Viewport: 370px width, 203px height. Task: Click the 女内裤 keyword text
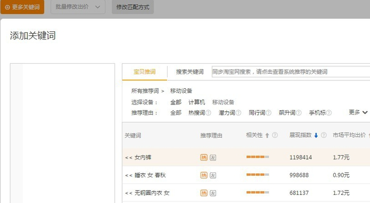tap(143, 158)
